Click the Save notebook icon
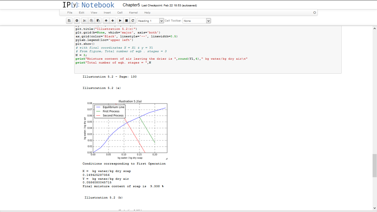The height and width of the screenshot is (212, 377). pos(69,21)
